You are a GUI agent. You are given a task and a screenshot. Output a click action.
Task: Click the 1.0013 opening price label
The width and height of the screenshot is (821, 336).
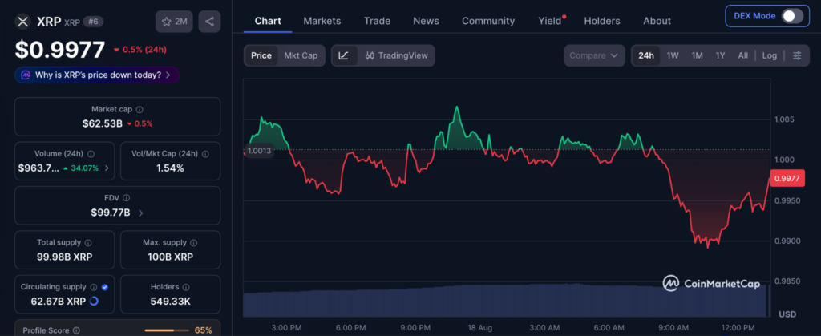pos(259,151)
